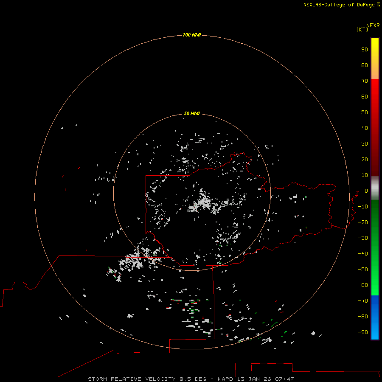Screen dimensions: 382x382
Task: Click the -10 value on the velocity scale
Action: point(363,207)
